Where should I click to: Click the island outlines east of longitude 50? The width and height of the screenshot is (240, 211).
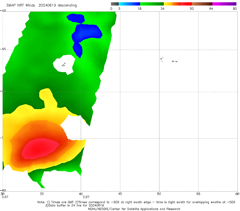[x=169, y=60]
